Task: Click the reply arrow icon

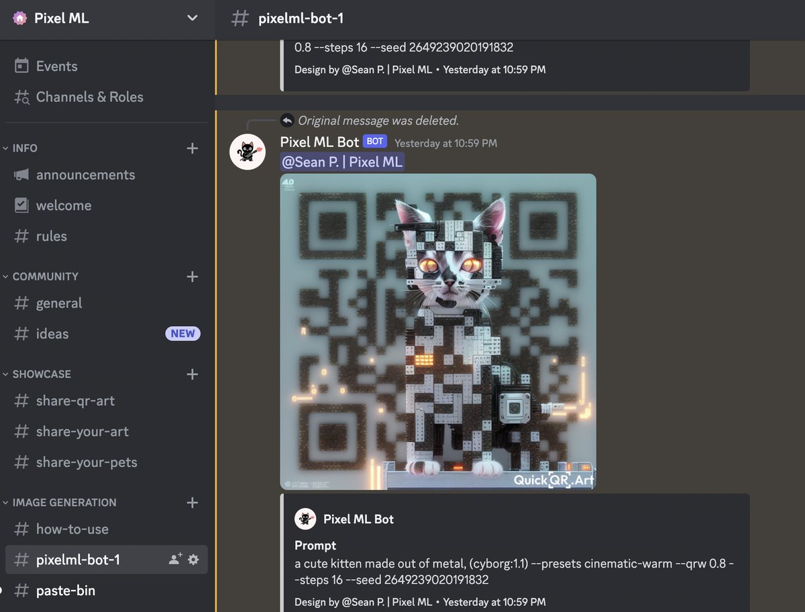Action: [287, 120]
